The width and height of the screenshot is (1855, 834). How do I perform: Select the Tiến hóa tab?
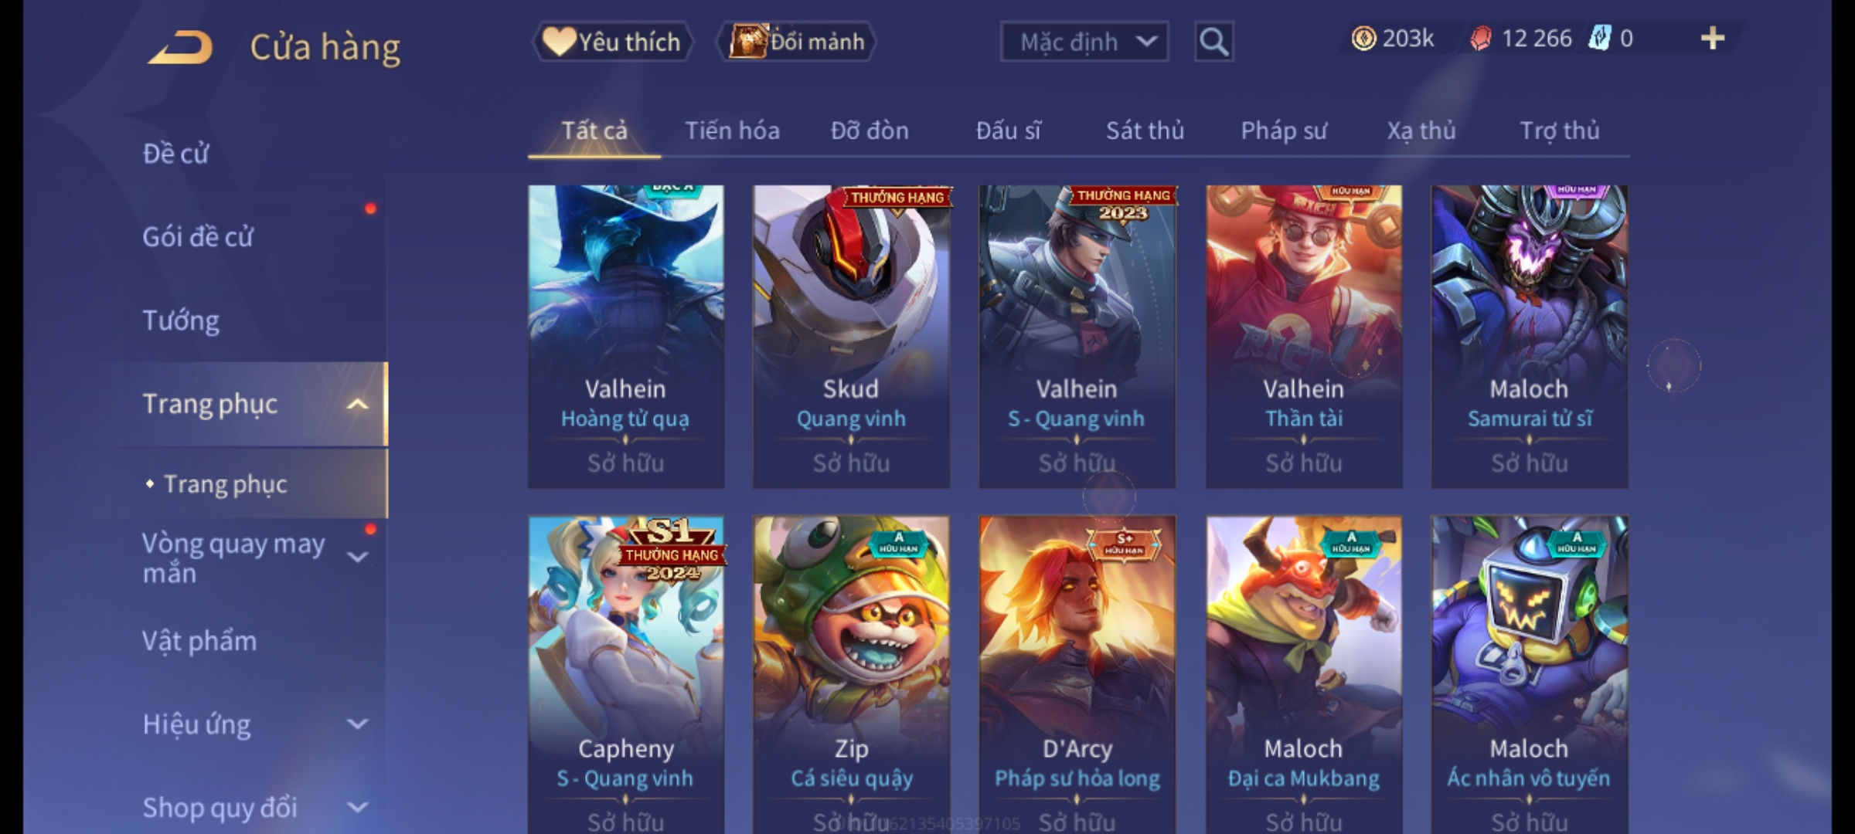tap(732, 131)
